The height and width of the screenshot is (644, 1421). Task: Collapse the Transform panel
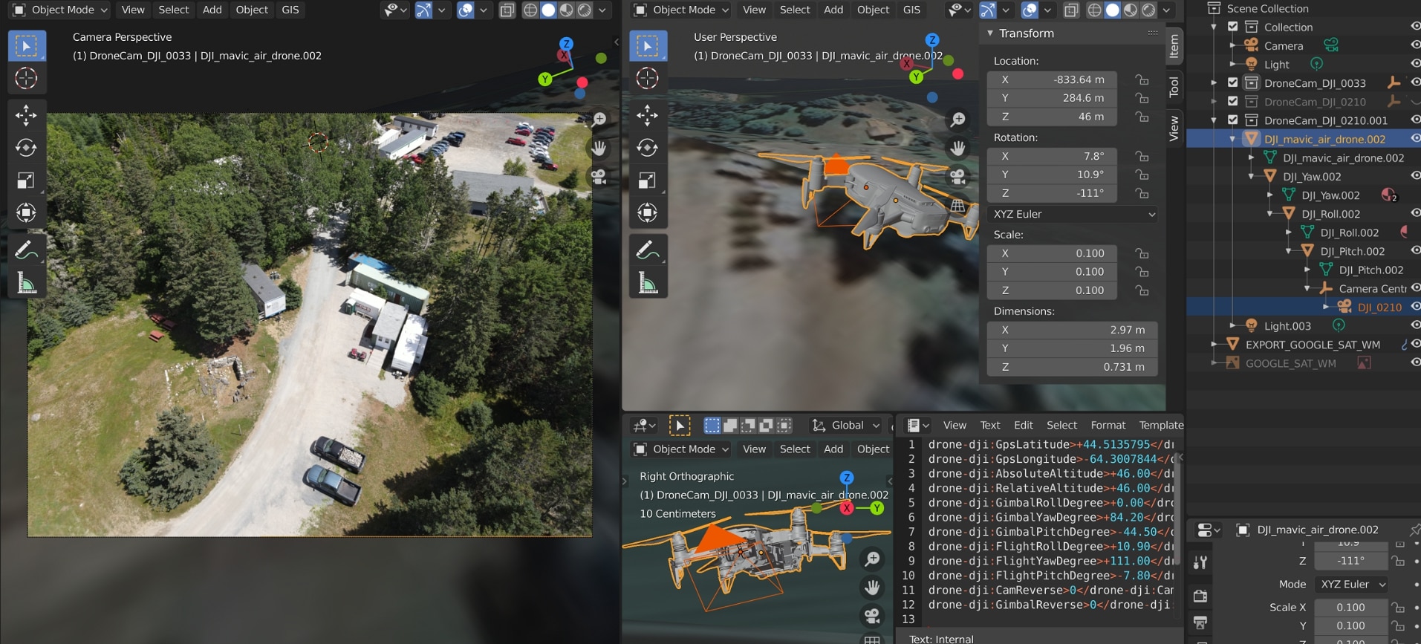990,33
